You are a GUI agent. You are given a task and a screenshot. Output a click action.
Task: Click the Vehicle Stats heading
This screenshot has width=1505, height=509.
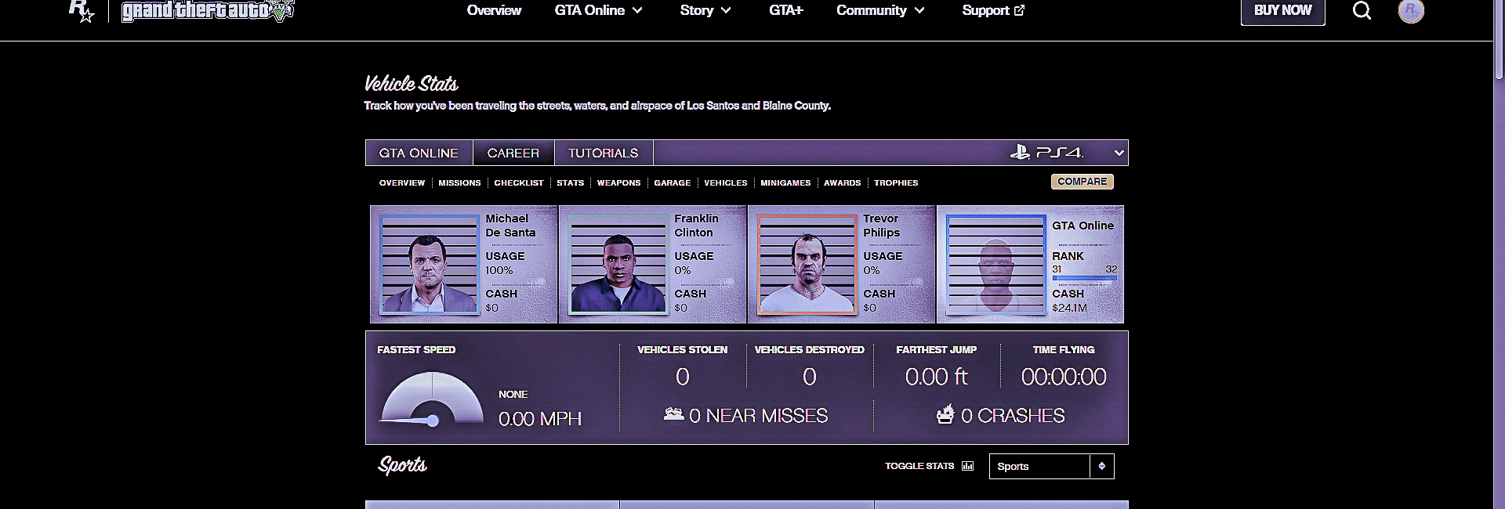[x=411, y=84]
